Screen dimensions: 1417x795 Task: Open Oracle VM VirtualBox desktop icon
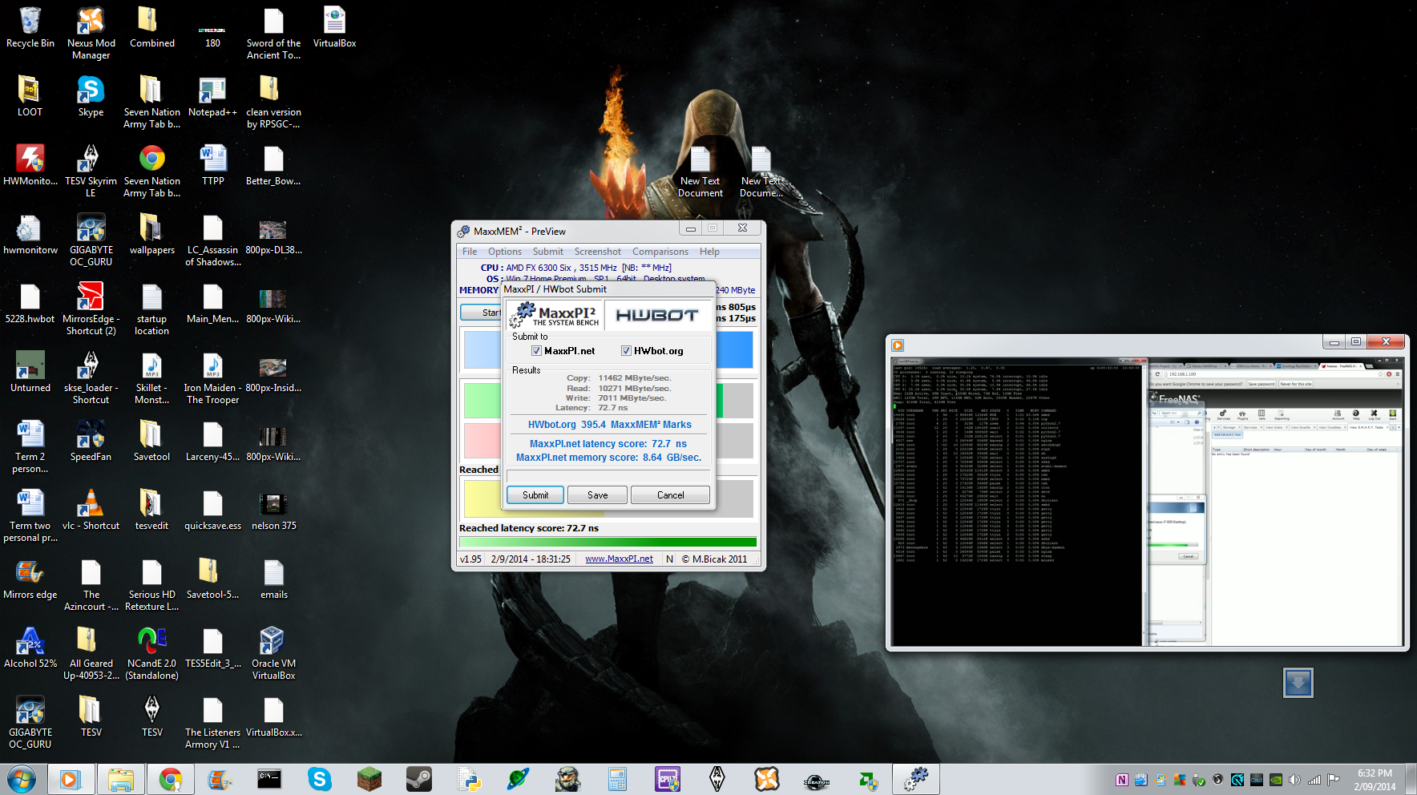click(273, 653)
